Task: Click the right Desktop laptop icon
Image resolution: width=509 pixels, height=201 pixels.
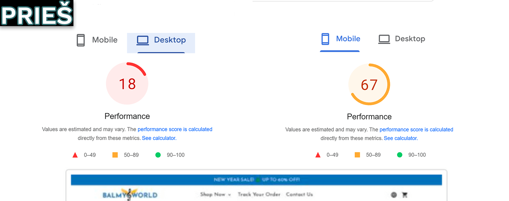Action: [384, 39]
